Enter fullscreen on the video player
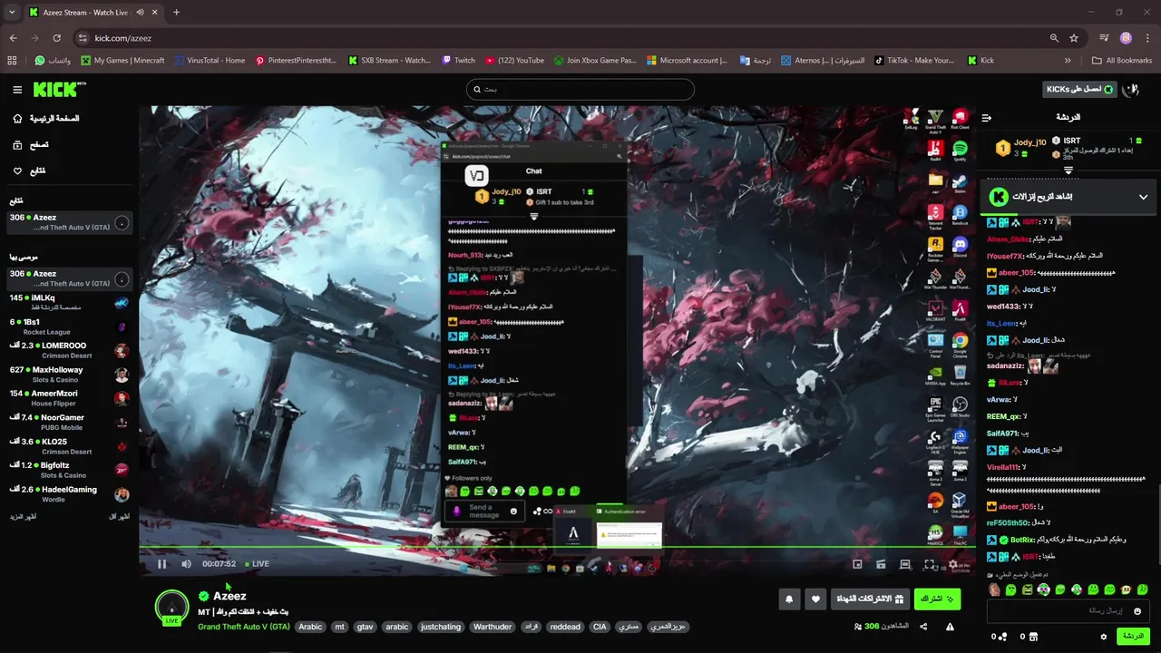Image resolution: width=1161 pixels, height=653 pixels. tap(930, 564)
